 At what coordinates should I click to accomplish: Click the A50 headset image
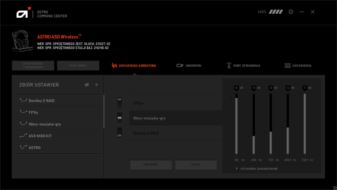(x=21, y=41)
